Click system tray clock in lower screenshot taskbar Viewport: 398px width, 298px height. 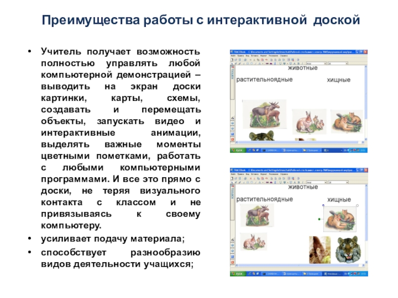coord(364,274)
